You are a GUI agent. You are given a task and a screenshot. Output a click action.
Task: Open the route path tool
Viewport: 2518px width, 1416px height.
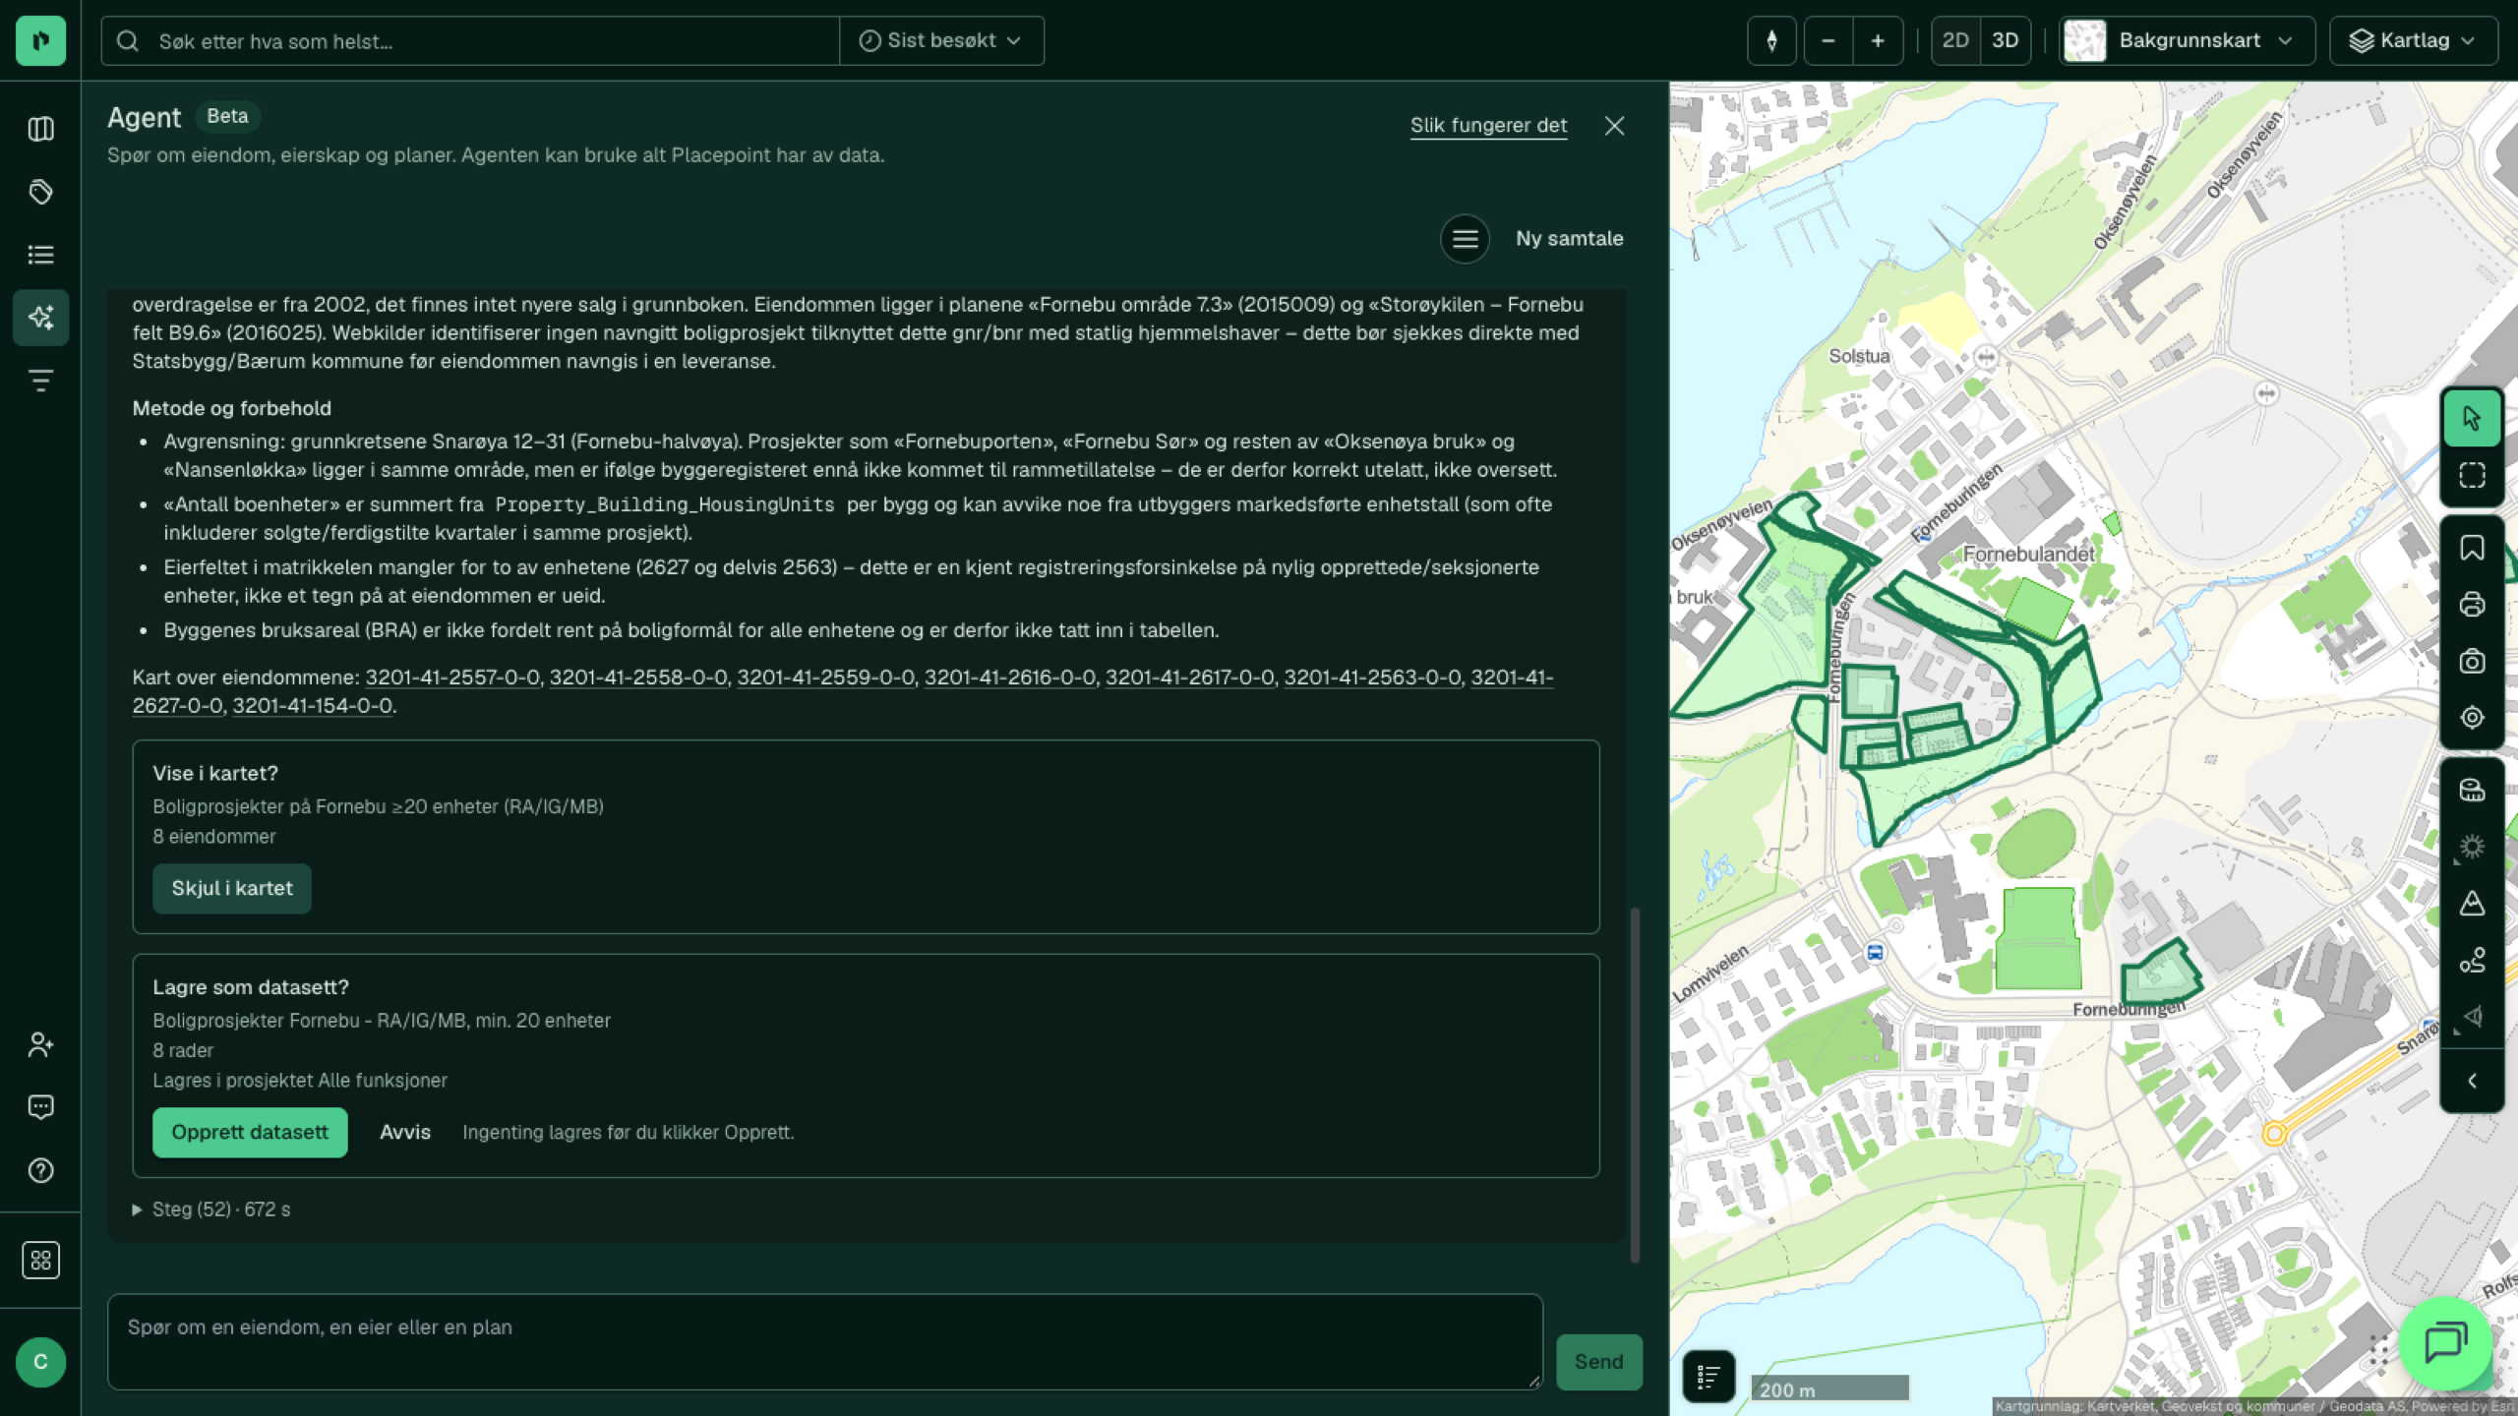tap(2472, 960)
